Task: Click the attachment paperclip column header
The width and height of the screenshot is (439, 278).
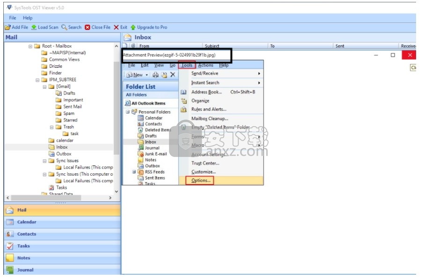Action: pyautogui.click(x=133, y=46)
